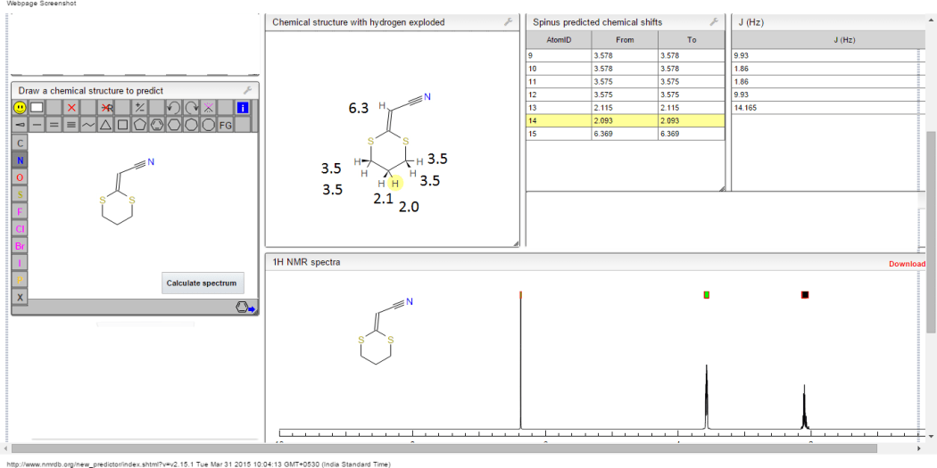Click the red Download link
The image size is (937, 468).
click(x=907, y=264)
